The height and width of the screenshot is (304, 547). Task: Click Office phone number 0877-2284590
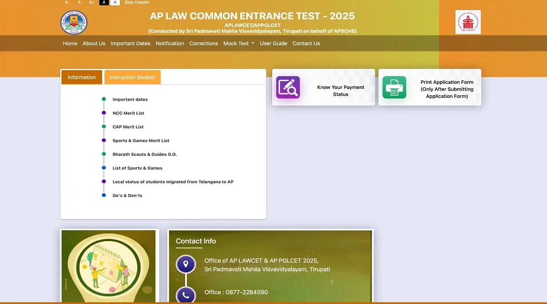click(x=236, y=292)
